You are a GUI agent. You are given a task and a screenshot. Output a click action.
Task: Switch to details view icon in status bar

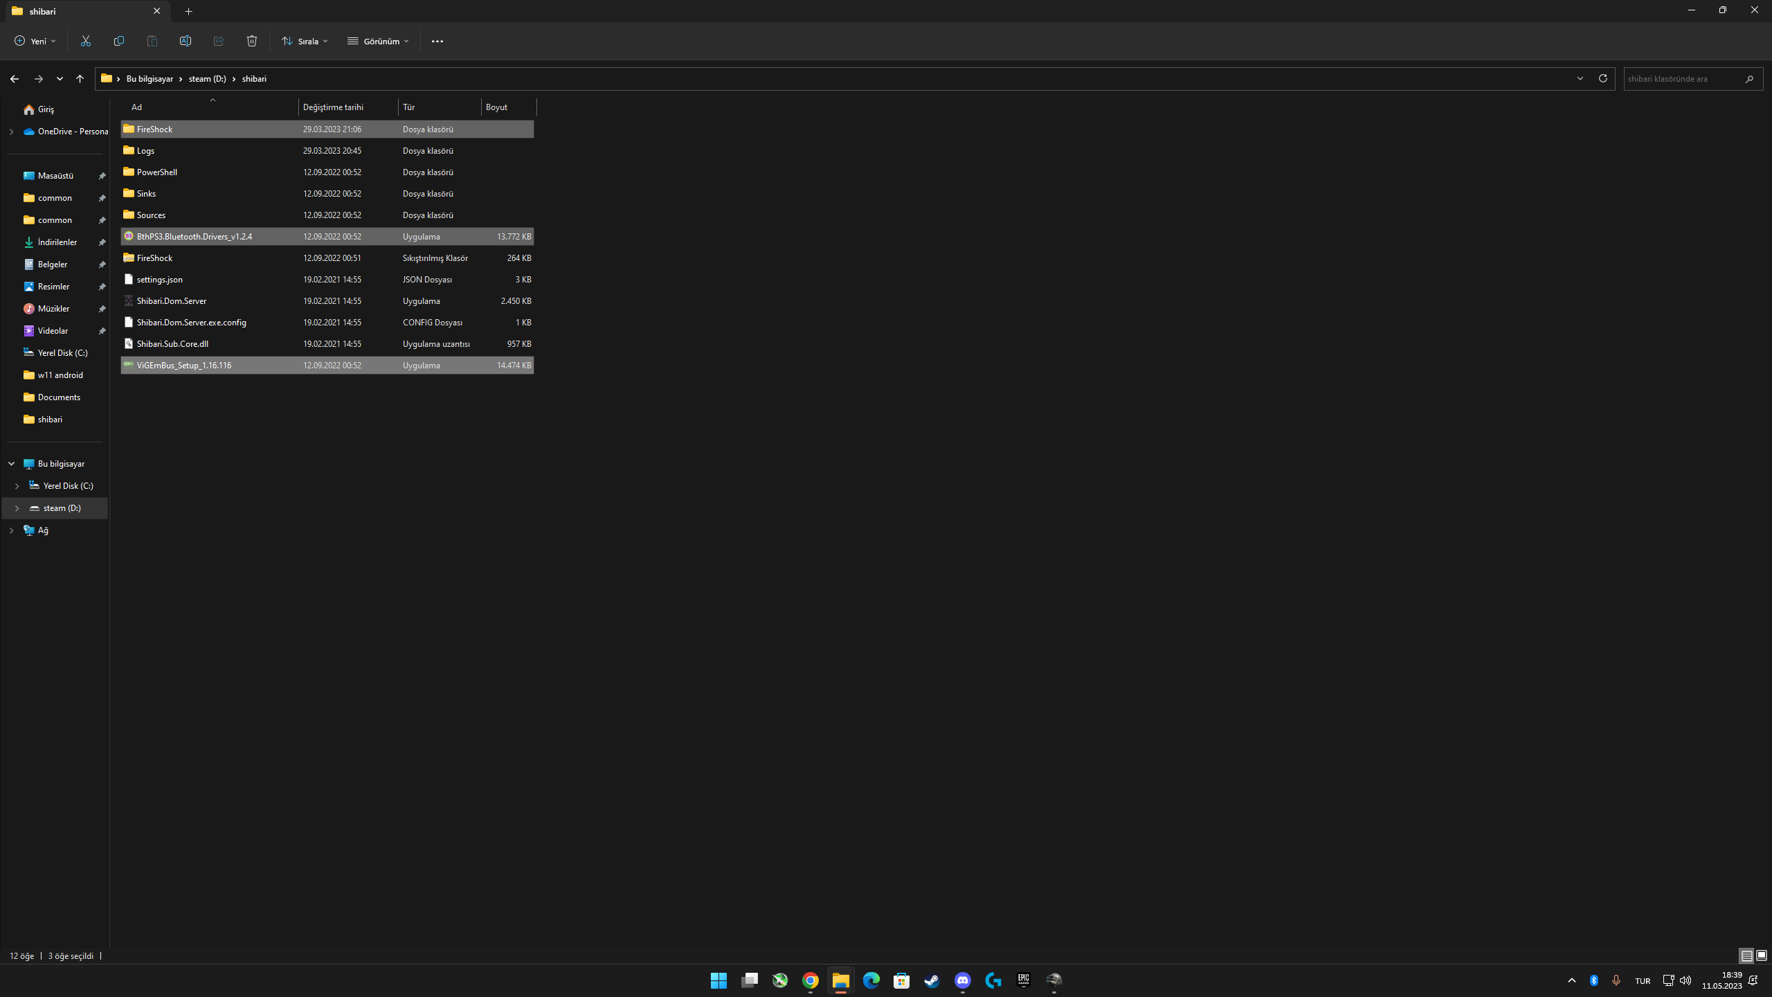pyautogui.click(x=1746, y=955)
